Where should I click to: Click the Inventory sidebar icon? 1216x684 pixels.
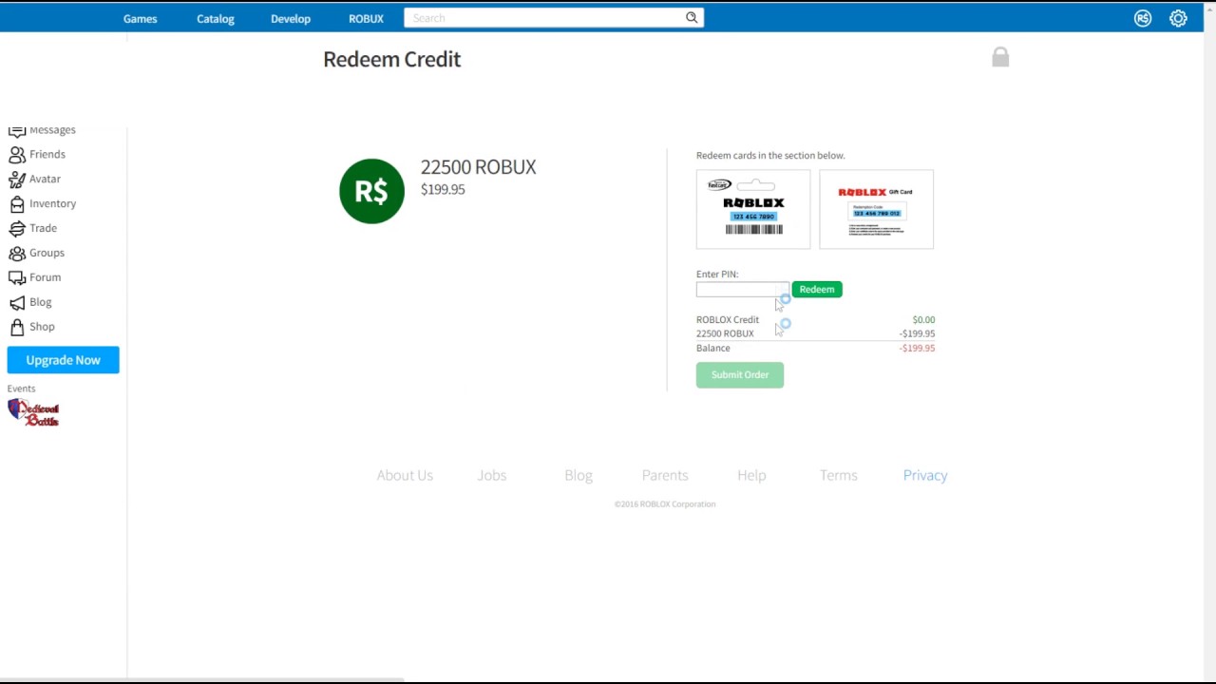coord(17,203)
